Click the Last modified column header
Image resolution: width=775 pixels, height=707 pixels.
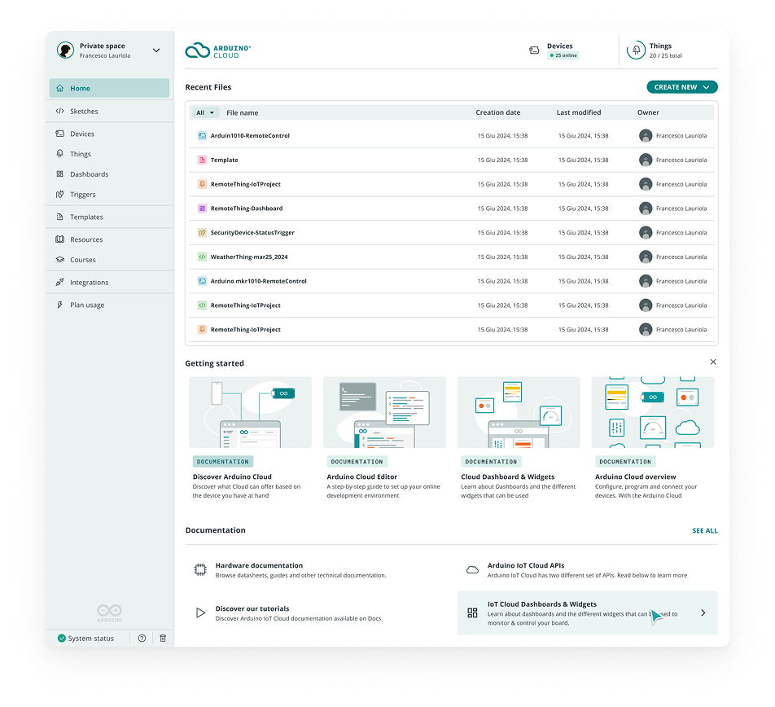click(578, 112)
